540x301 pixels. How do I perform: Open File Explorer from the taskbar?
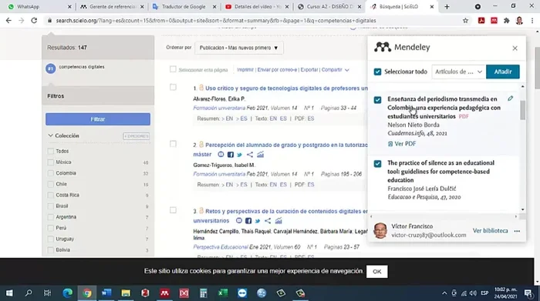(x=126, y=293)
